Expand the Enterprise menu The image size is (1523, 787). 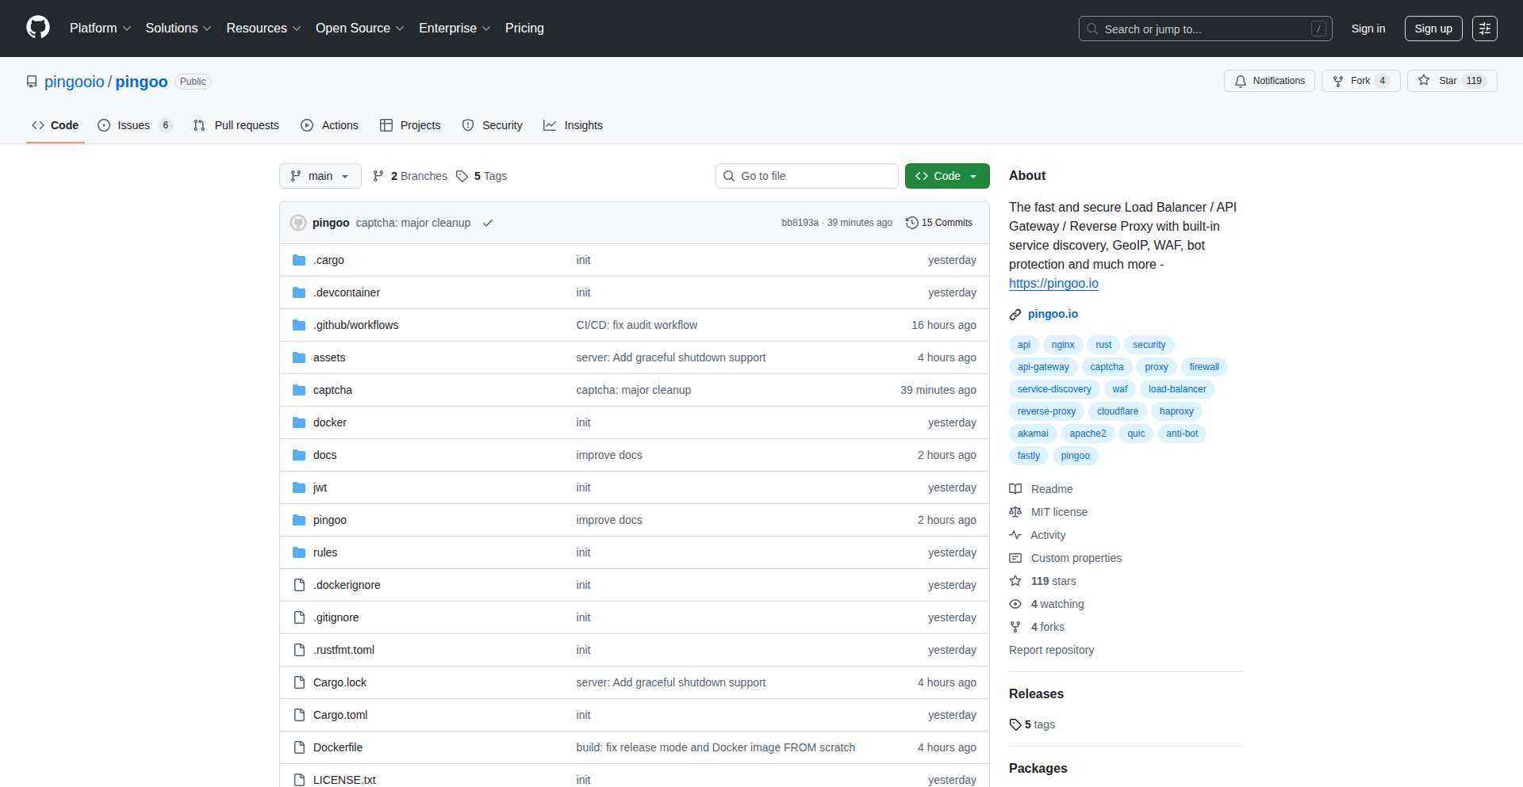[455, 28]
